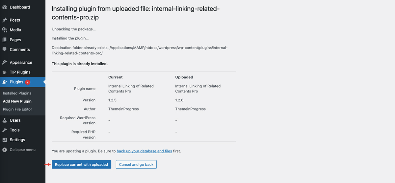Click the Media library icon

click(x=5, y=30)
